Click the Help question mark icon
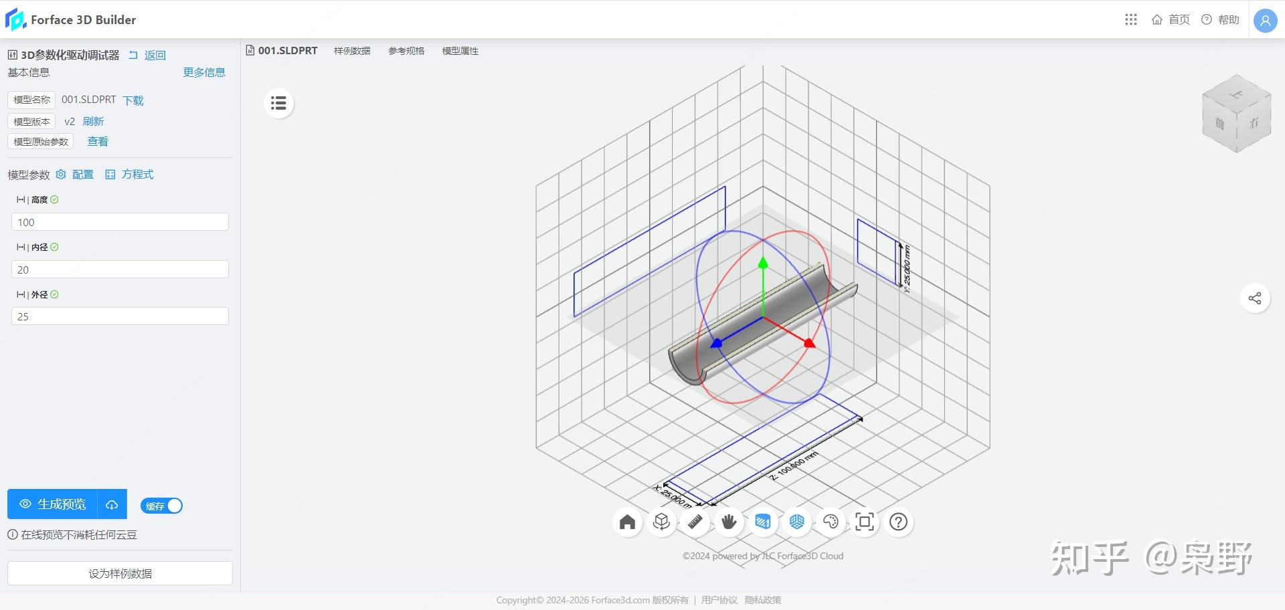Image resolution: width=1285 pixels, height=610 pixels. (898, 522)
